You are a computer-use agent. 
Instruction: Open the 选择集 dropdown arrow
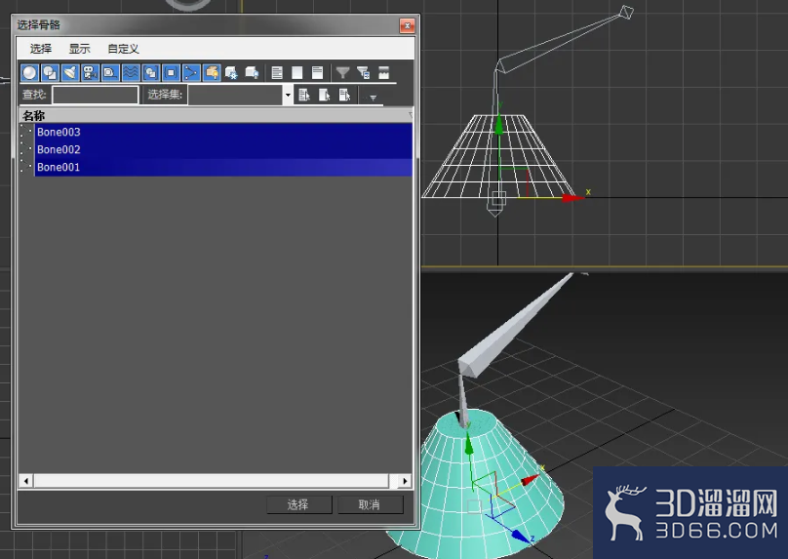[288, 95]
